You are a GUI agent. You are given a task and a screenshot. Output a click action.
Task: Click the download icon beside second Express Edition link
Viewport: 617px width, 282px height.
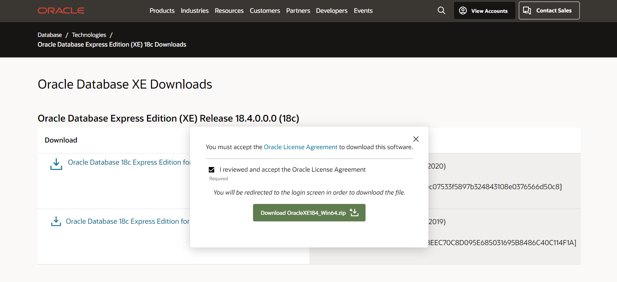pos(56,221)
